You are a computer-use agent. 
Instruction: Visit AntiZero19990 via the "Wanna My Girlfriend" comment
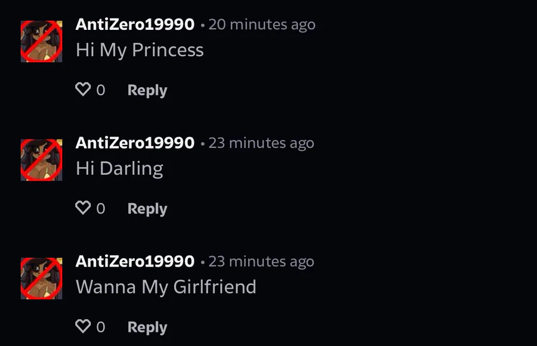pos(135,261)
